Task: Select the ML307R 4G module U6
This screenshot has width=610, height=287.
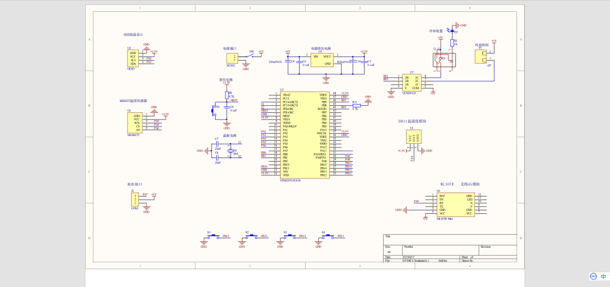Action: [x=455, y=204]
